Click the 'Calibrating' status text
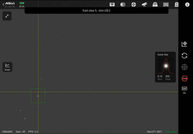193x134 pixels. click(x=170, y=132)
